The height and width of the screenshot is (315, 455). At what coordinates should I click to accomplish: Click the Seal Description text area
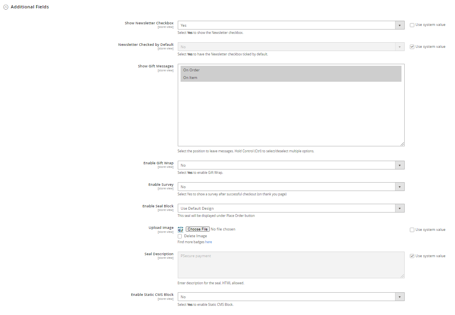point(291,265)
